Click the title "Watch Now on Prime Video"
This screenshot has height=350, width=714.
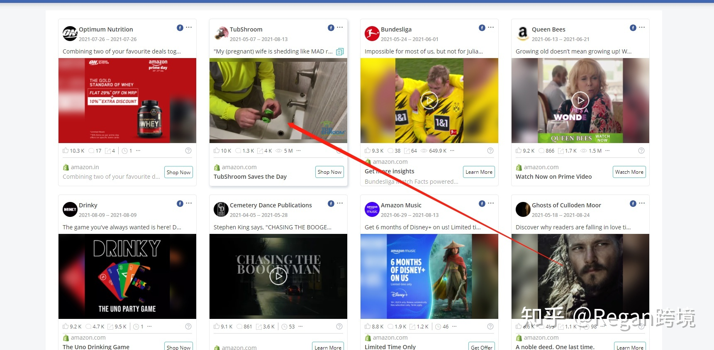[x=554, y=177]
